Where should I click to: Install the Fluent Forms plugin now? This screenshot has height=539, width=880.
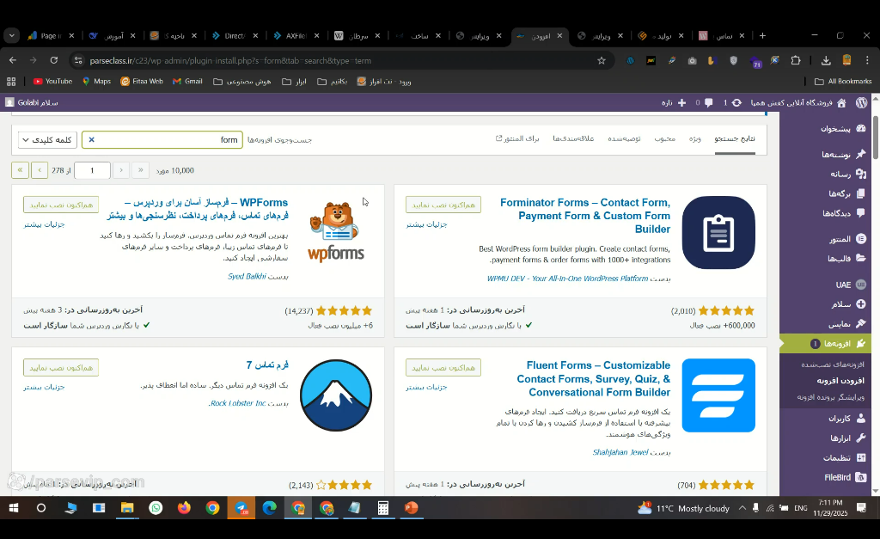443,368
